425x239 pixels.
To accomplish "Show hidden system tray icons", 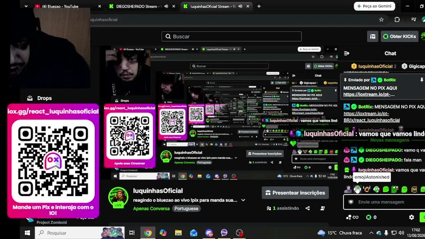I will tap(371, 233).
